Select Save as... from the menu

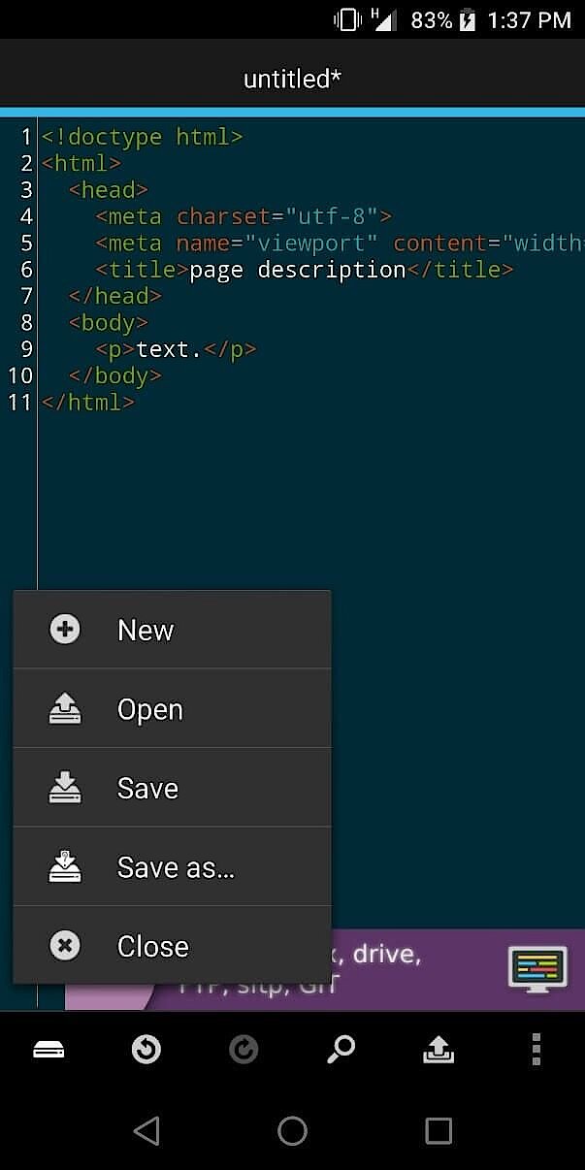[176, 867]
